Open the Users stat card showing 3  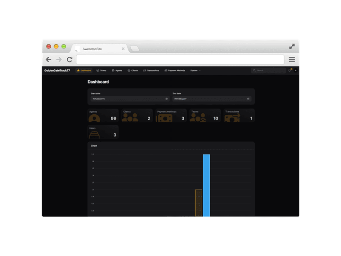coord(103,132)
